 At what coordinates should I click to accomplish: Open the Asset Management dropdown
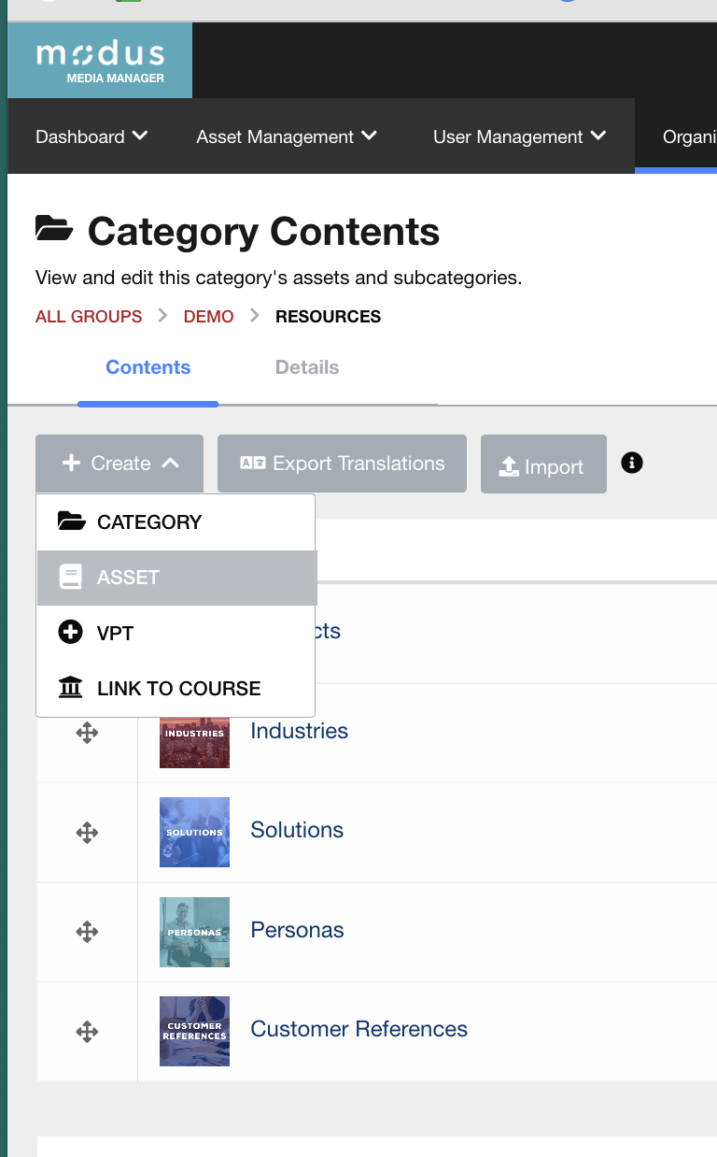(x=287, y=136)
